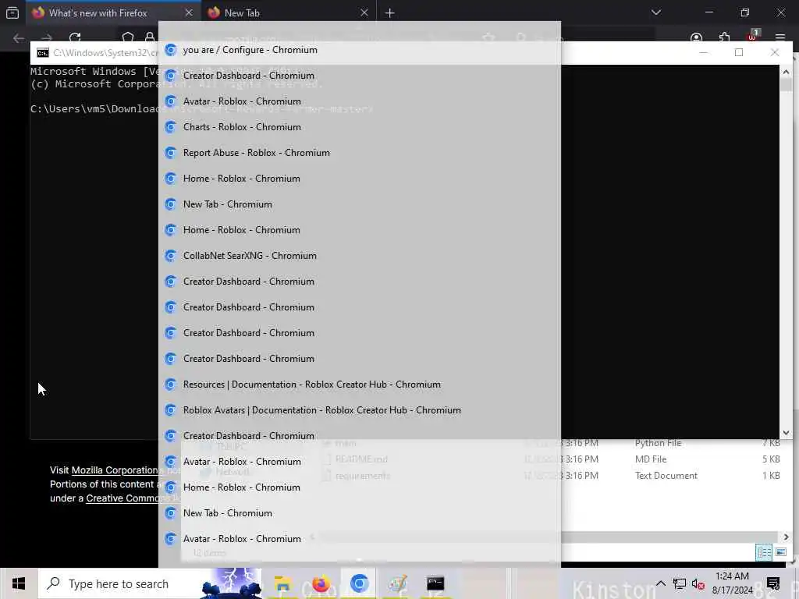Select 'Roblox Avatars | Documentation' window entry
The image size is (799, 599).
(x=359, y=410)
